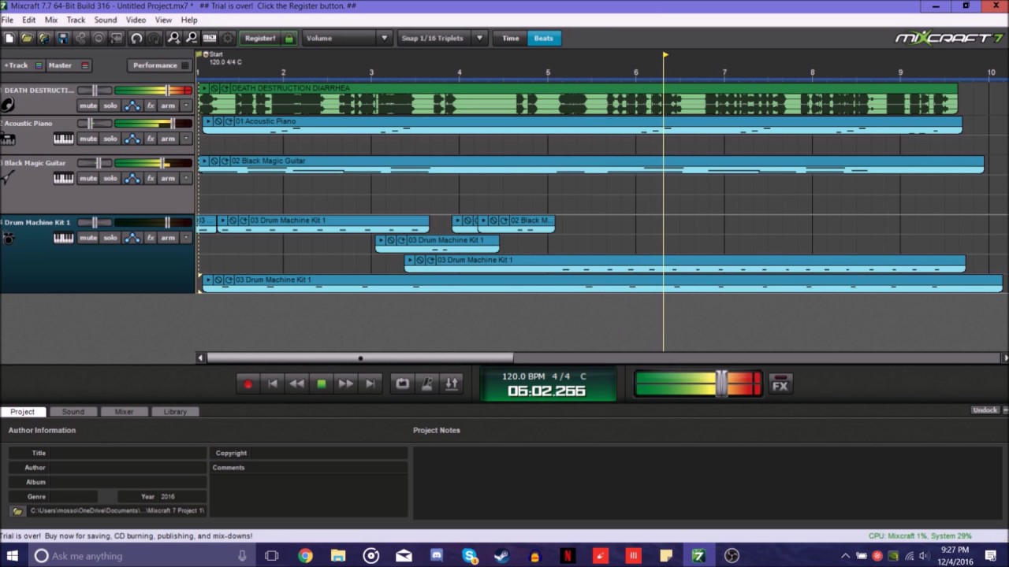Expand the 02 Black Magic Guitar clip arrow
The image size is (1009, 567).
(204, 161)
